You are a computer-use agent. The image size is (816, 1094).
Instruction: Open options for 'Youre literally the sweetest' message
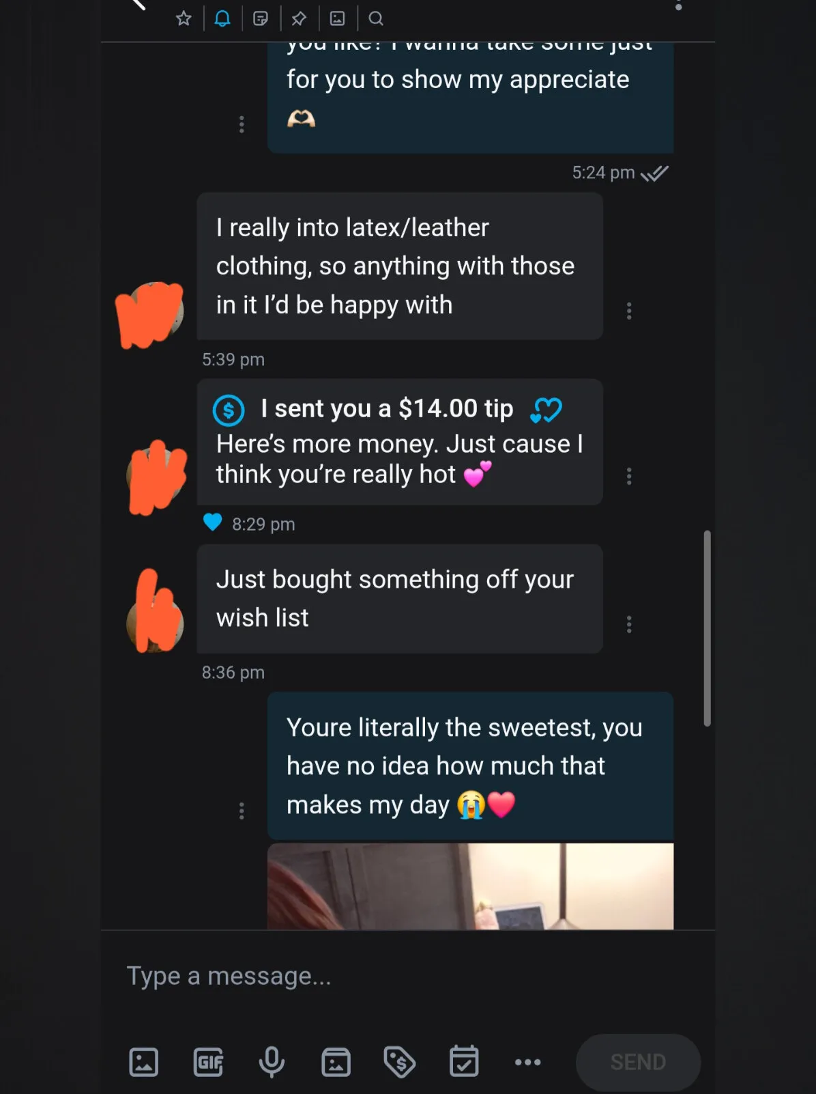[242, 811]
